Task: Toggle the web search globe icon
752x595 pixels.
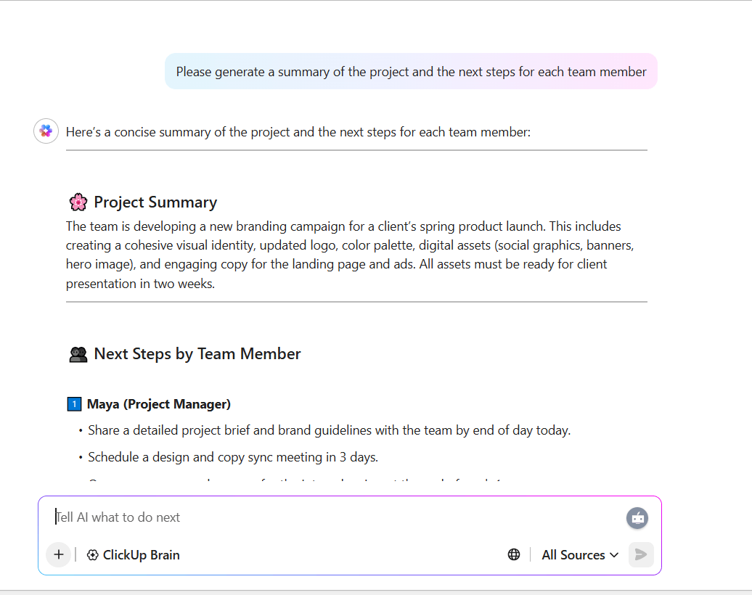Action: tap(514, 555)
